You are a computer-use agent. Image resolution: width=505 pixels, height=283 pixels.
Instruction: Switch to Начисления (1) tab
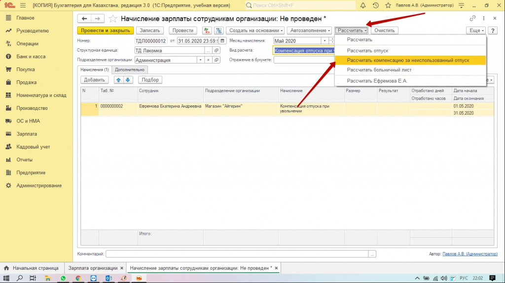94,70
